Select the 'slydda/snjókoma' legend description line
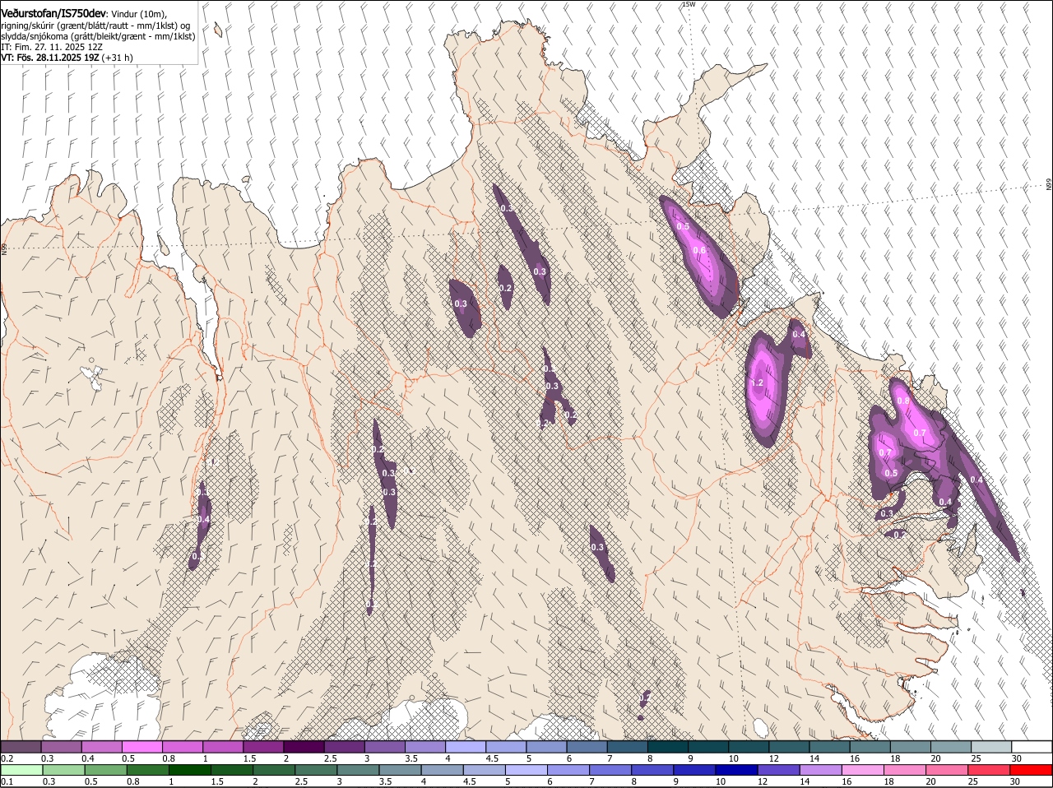Screen dimensions: 1053x788 [98, 36]
